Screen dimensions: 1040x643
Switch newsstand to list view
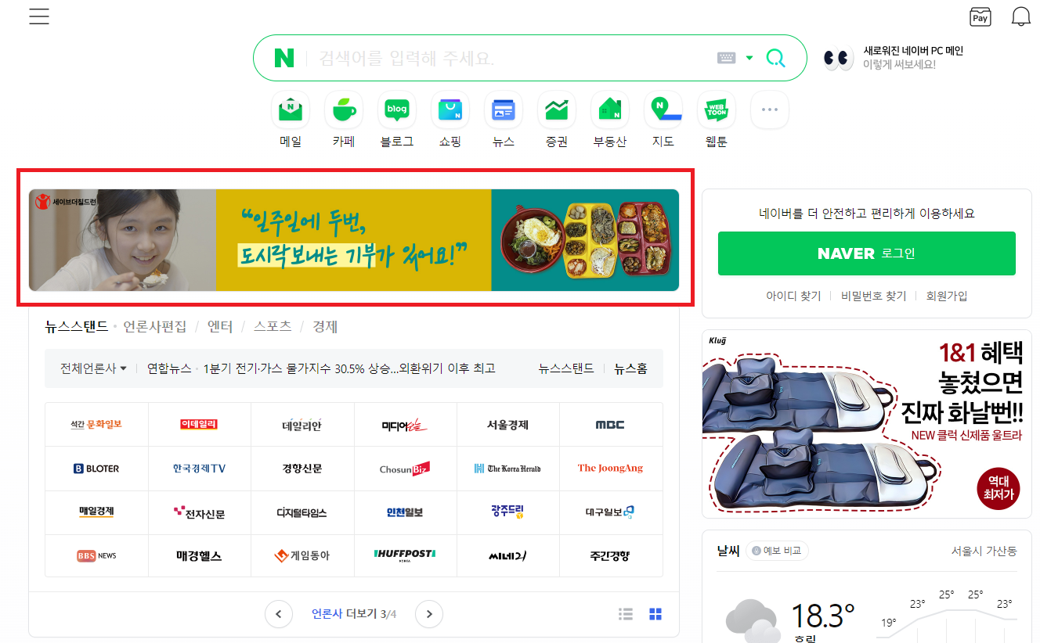(626, 614)
